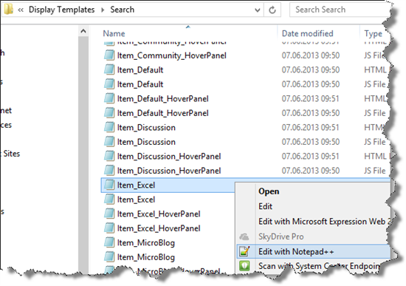Select the HTML file named Item_Default_HoverPanel
The height and width of the screenshot is (286, 406).
pos(163,99)
